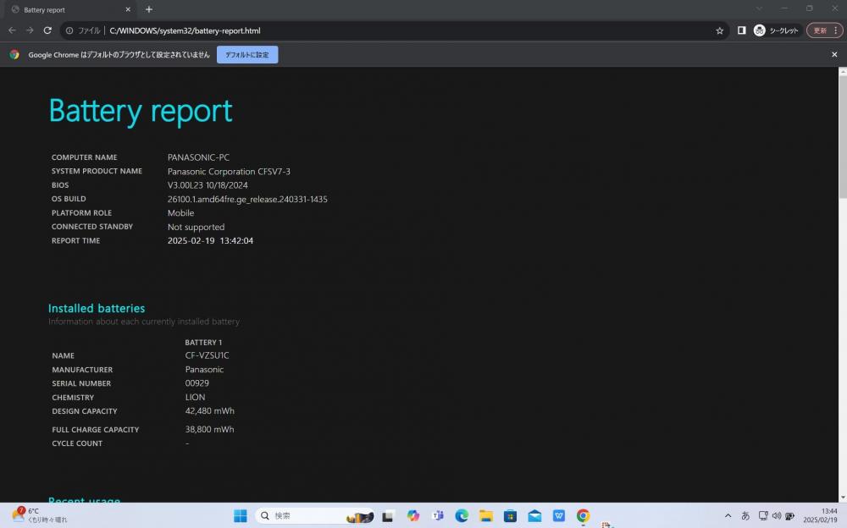Viewport: 847px width, 528px height.
Task: Click the file info icon in address bar
Action: pyautogui.click(x=69, y=30)
